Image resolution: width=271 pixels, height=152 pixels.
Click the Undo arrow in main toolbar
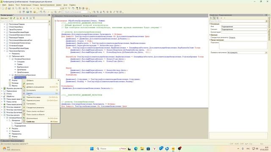[x=31, y=8]
